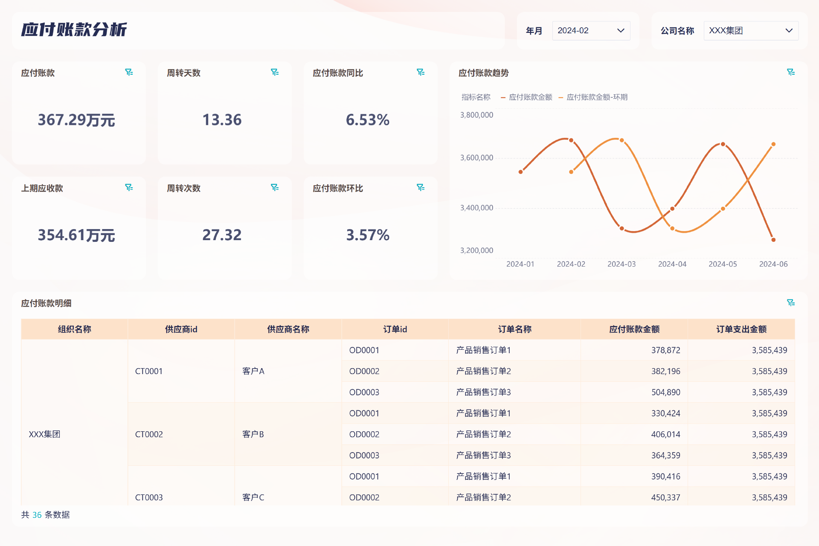Select the data point above 2024-05
Viewport: 819px width, 546px height.
click(722, 145)
